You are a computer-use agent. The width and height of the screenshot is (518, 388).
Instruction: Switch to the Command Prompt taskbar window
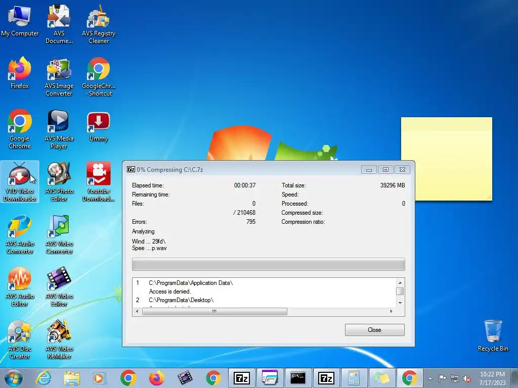[297, 378]
